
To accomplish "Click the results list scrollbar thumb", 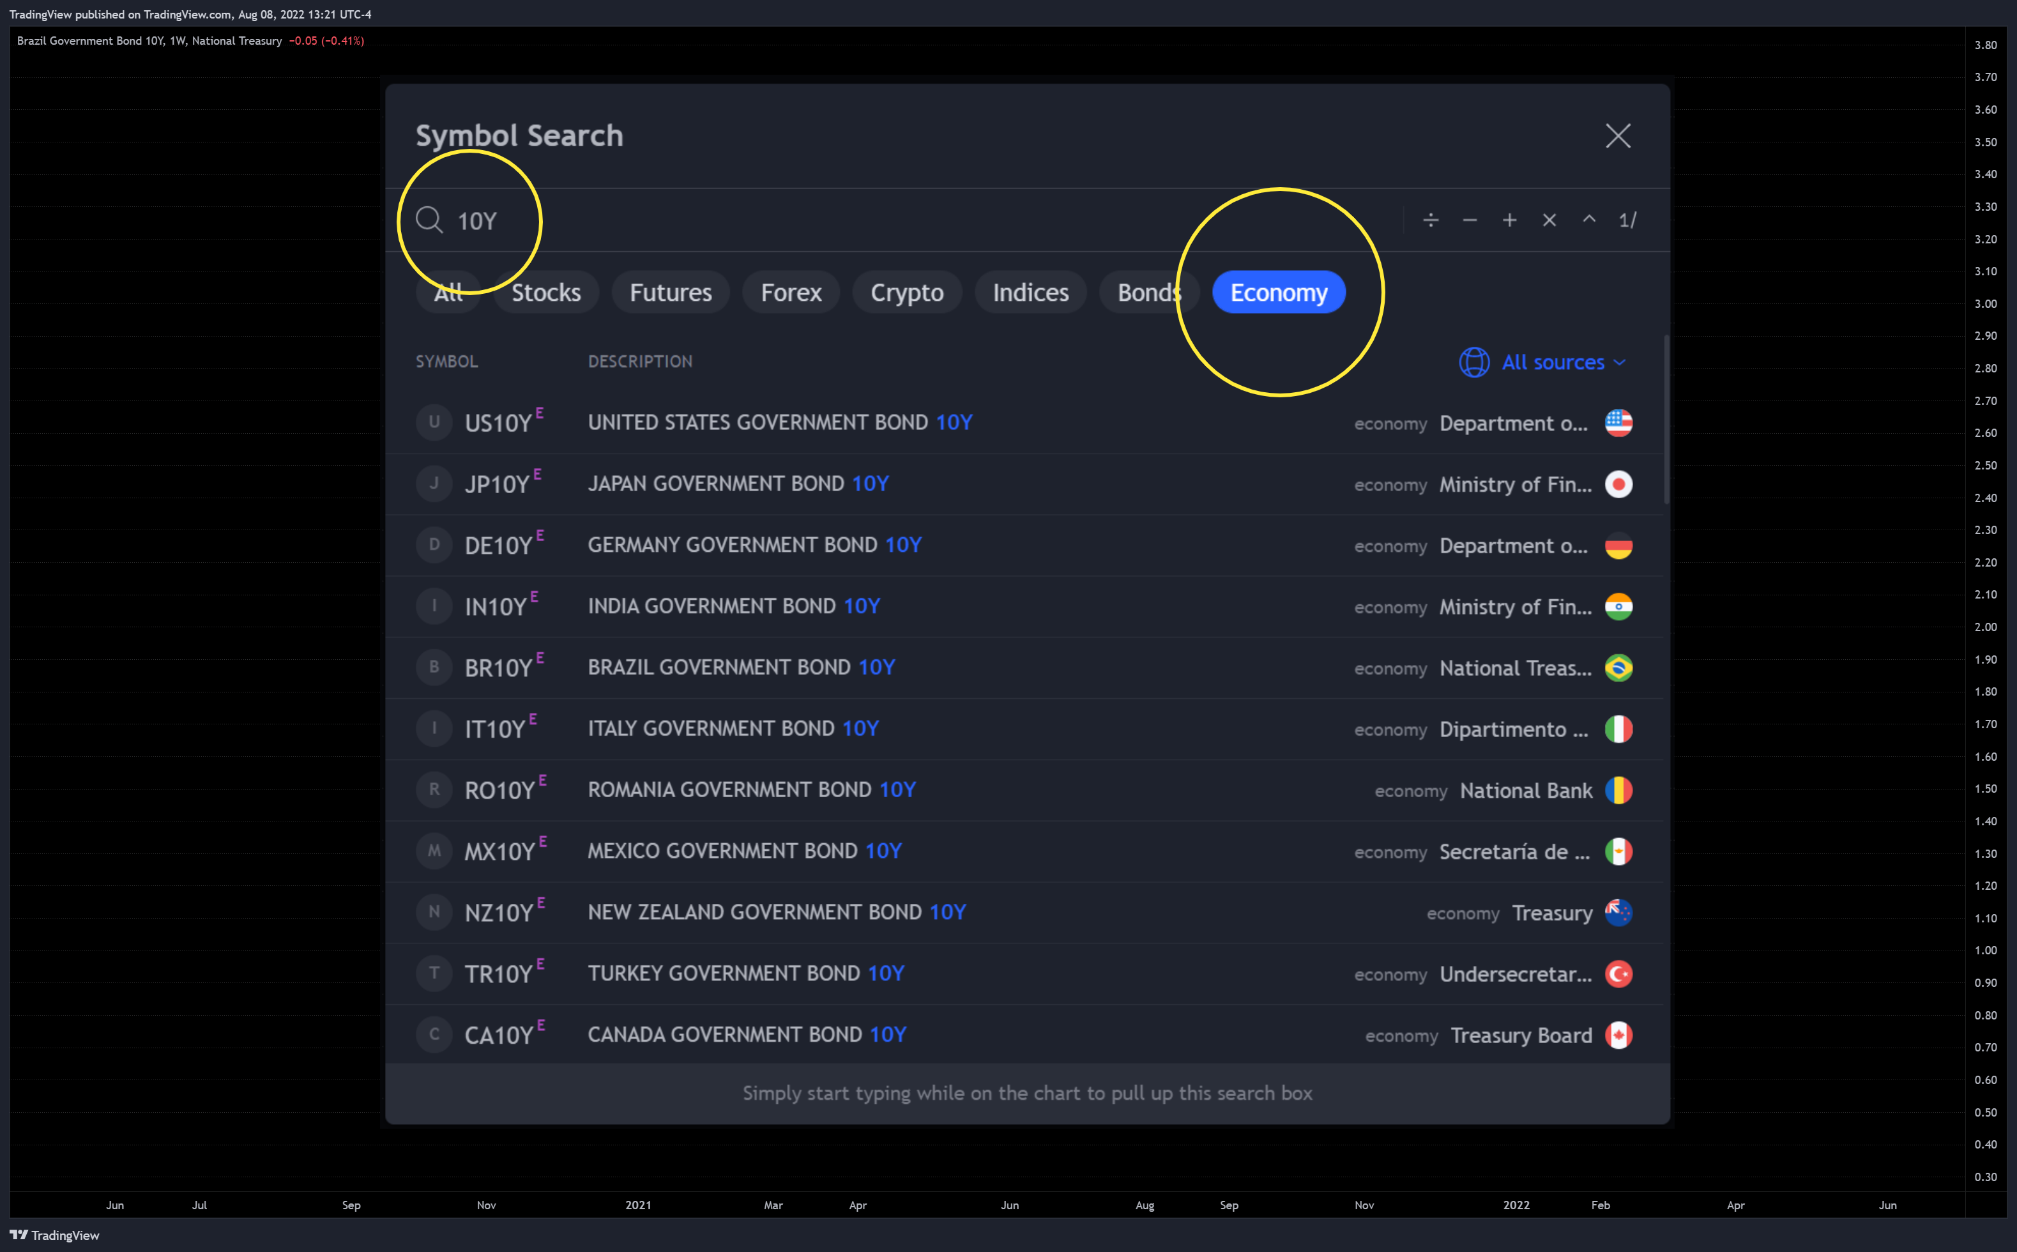I will 1666,419.
